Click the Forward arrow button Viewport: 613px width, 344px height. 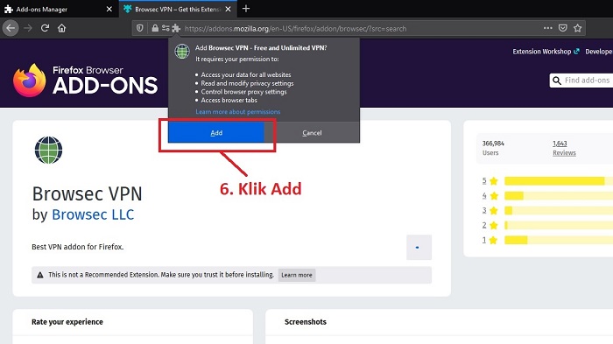(x=28, y=28)
